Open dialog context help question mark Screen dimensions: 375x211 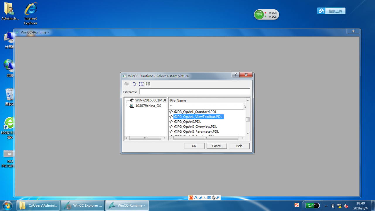(x=236, y=75)
